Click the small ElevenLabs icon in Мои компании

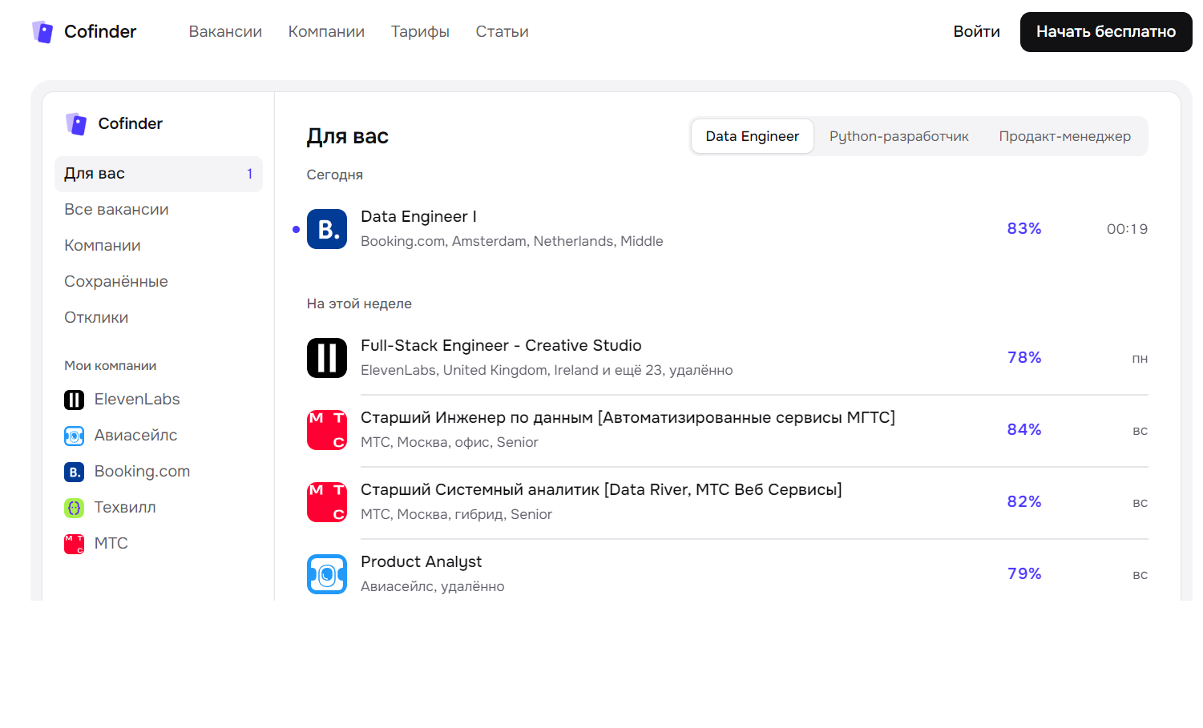(x=74, y=400)
